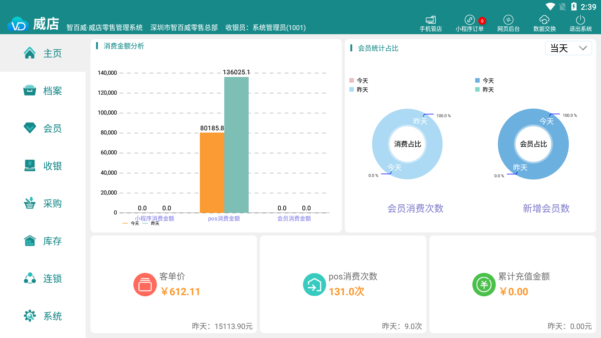Screen dimensions: 601x338
Task: Toggle 今天 legend entry for 消费占比 chart
Action: (x=359, y=81)
